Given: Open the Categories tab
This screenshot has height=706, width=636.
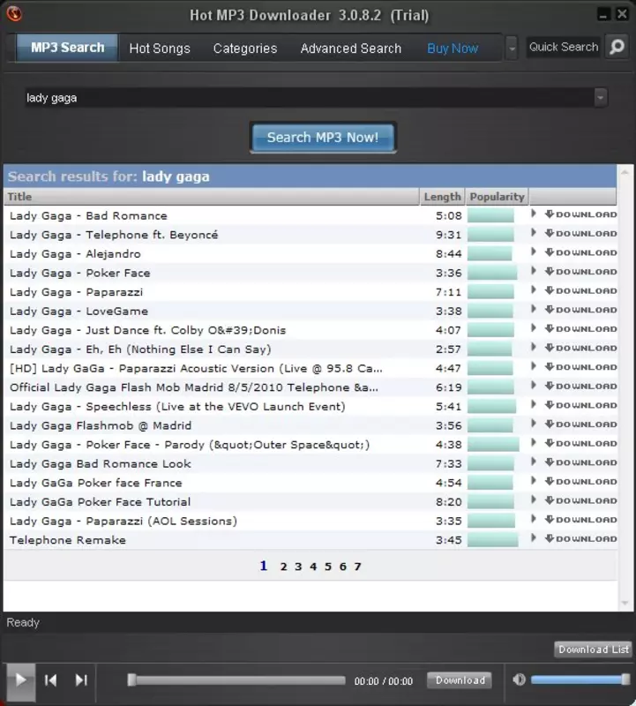Looking at the screenshot, I should [245, 49].
